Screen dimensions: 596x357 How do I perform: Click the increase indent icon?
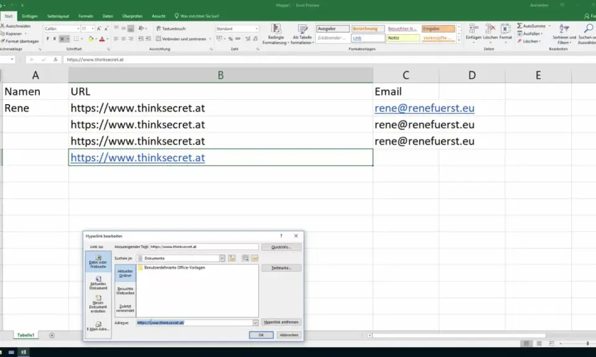click(148, 38)
